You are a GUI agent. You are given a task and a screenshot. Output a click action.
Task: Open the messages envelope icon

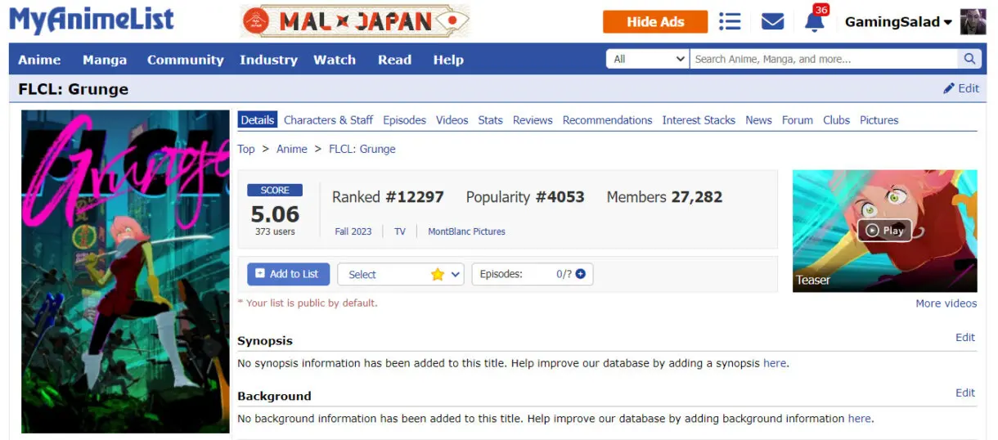pos(772,21)
